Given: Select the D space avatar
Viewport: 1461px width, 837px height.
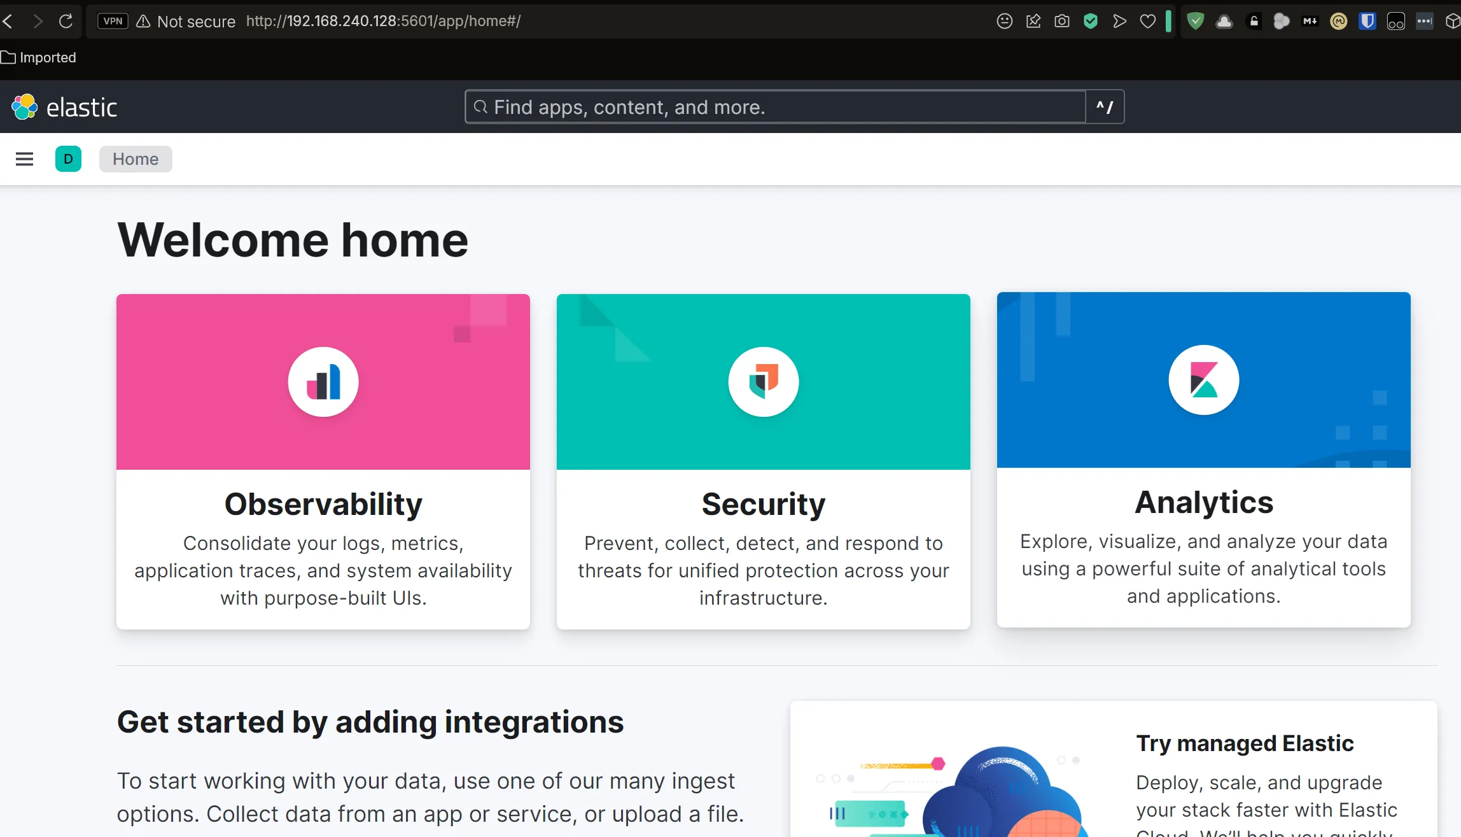Looking at the screenshot, I should tap(68, 158).
